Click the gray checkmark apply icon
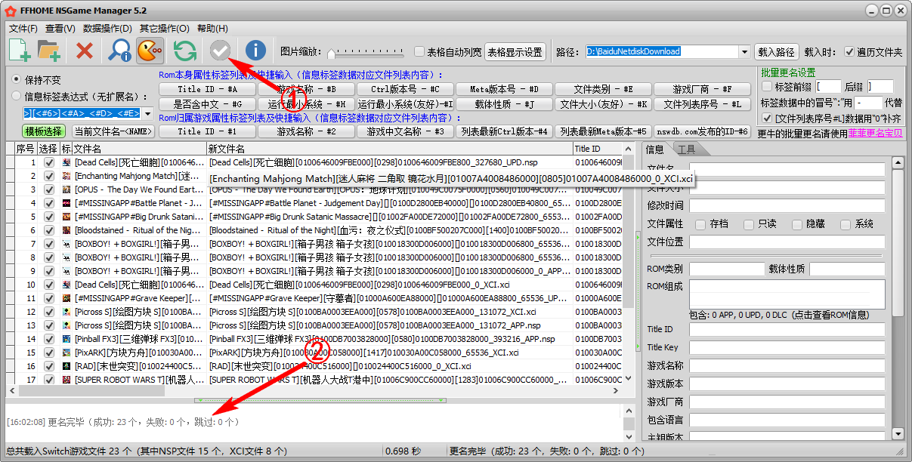 pyautogui.click(x=220, y=51)
